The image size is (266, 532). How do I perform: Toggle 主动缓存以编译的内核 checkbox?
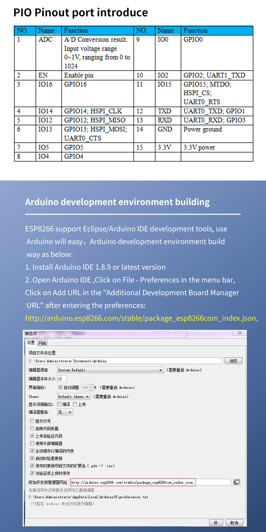pyautogui.click(x=32, y=451)
